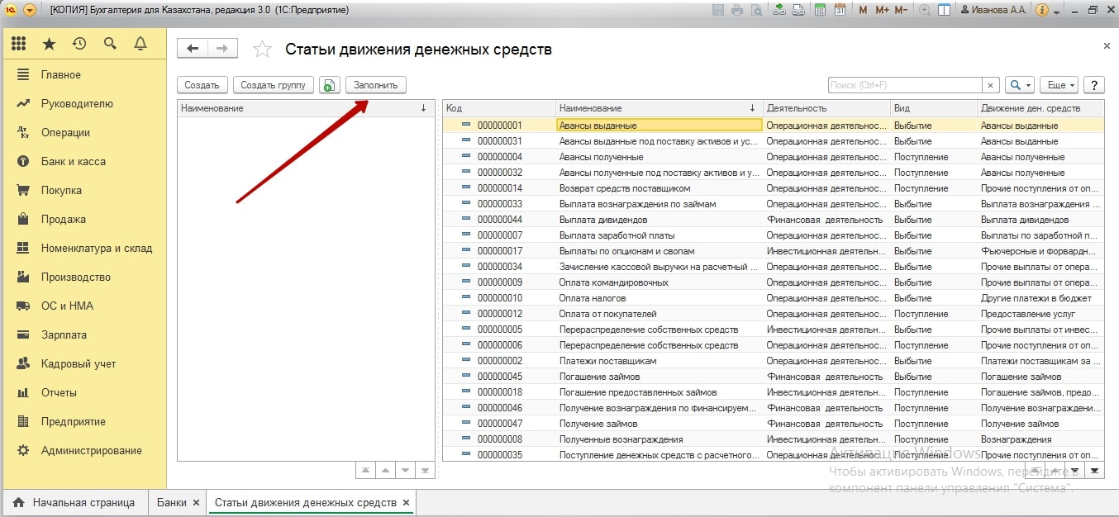Viewport: 1119px width, 517px height.
Task: Open the calculator icon in top toolbar
Action: point(820,10)
